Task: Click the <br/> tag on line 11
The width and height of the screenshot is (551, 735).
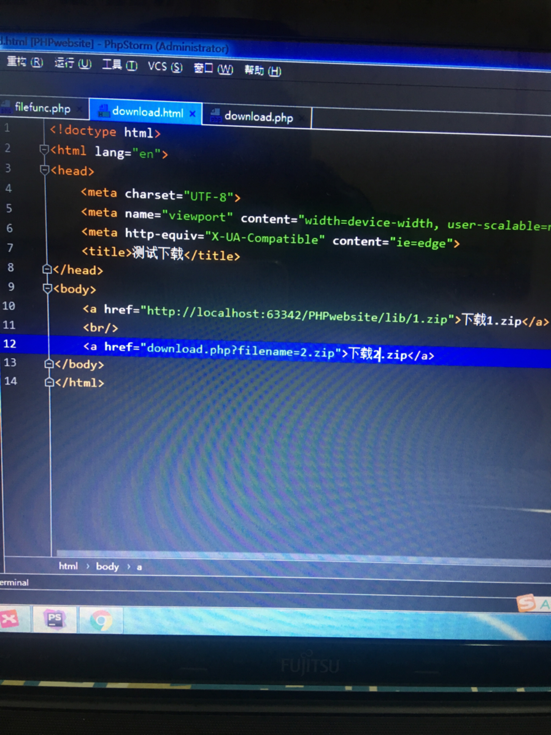Action: pyautogui.click(x=101, y=327)
